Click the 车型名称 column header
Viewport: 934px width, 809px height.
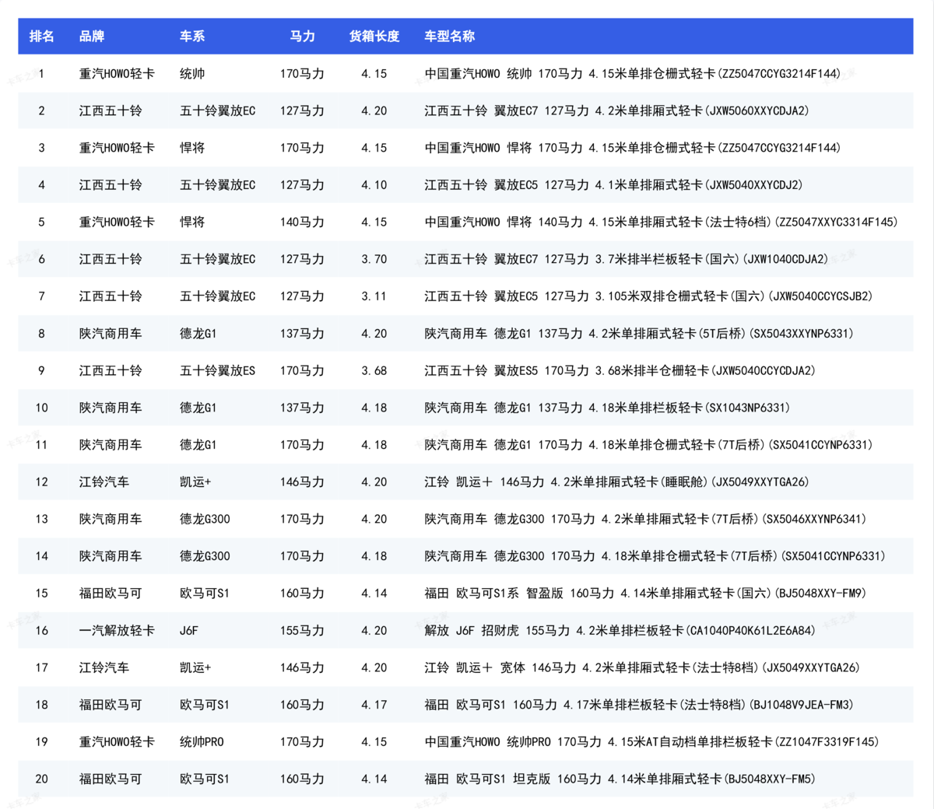pyautogui.click(x=449, y=37)
